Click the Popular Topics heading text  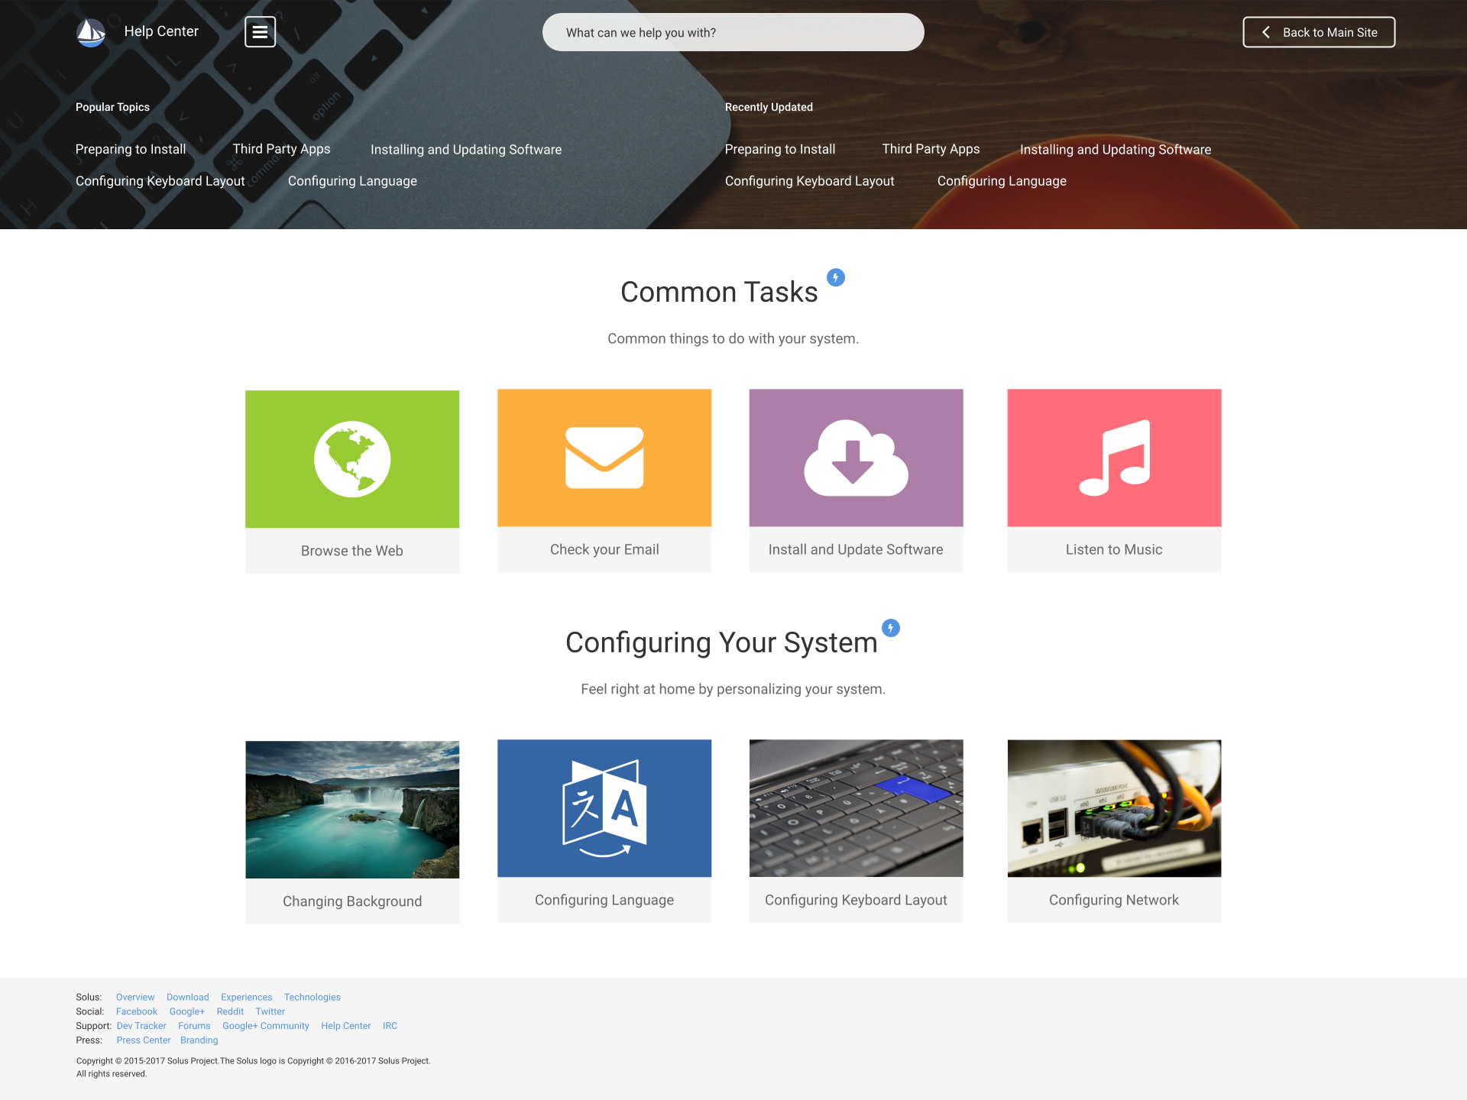112,107
